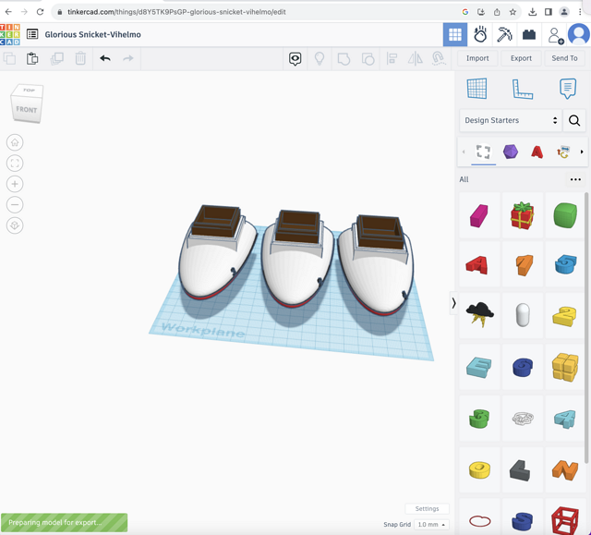Open the Snap Grid 1.0 mm dropdown

pyautogui.click(x=431, y=525)
